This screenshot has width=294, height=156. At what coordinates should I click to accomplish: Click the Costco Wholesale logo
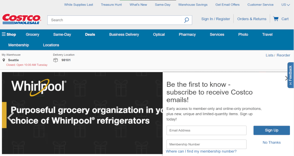pyautogui.click(x=22, y=19)
